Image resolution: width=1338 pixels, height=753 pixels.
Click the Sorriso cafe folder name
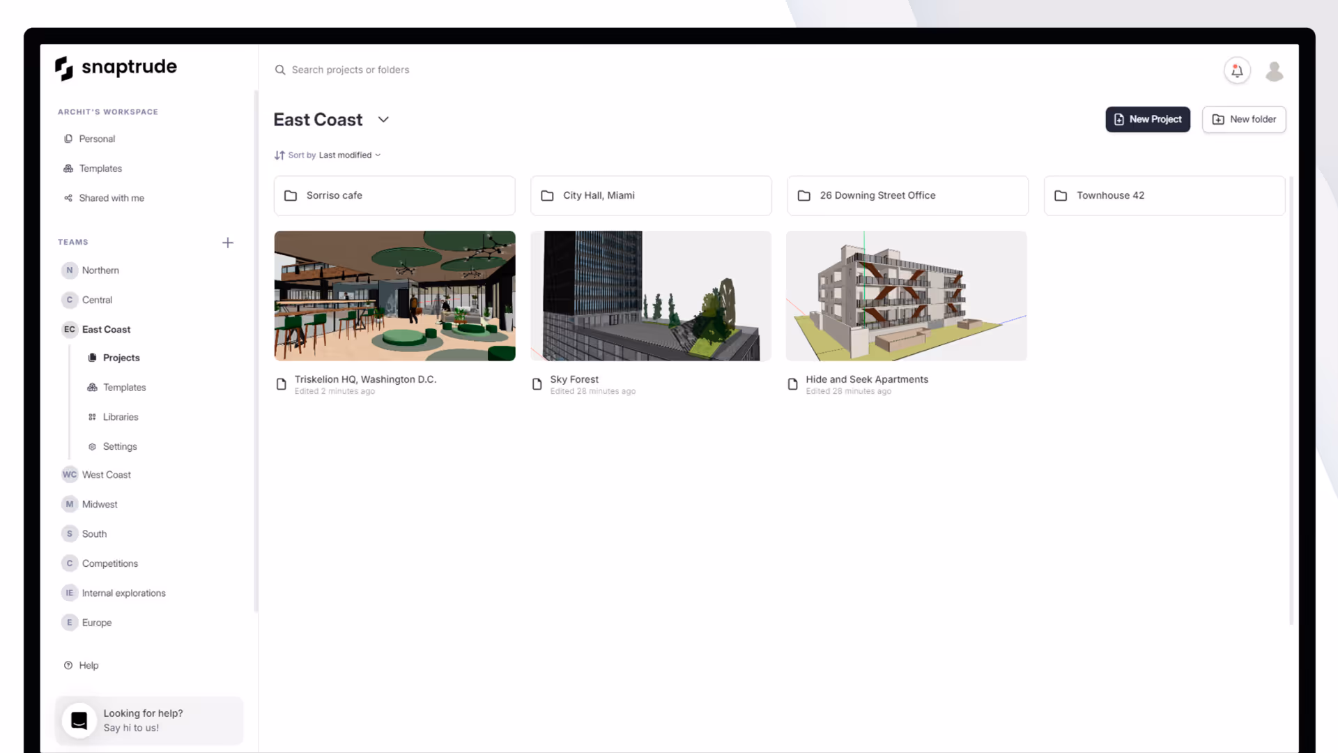point(334,196)
